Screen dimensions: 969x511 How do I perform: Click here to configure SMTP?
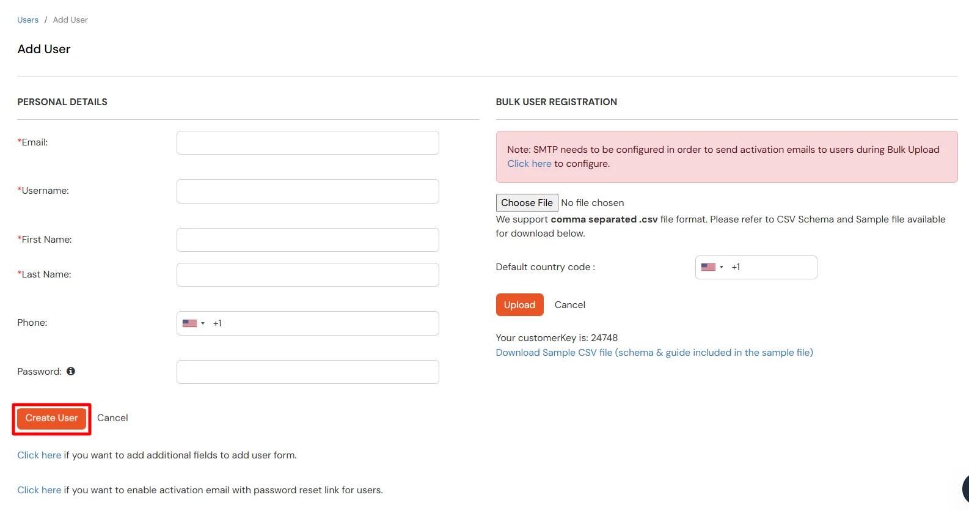click(x=529, y=163)
